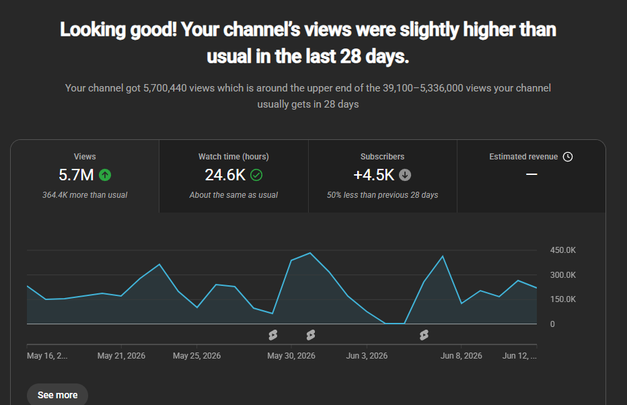Click the clock icon beside Estimated revenue
The width and height of the screenshot is (627, 405).
(568, 157)
